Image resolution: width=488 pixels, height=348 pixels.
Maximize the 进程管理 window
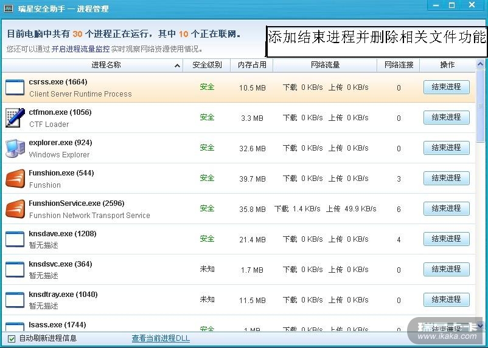click(x=452, y=5)
